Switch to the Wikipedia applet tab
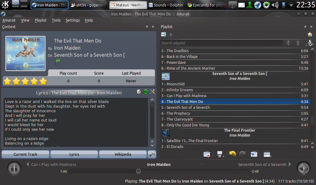316x185 pixels. (x=123, y=154)
